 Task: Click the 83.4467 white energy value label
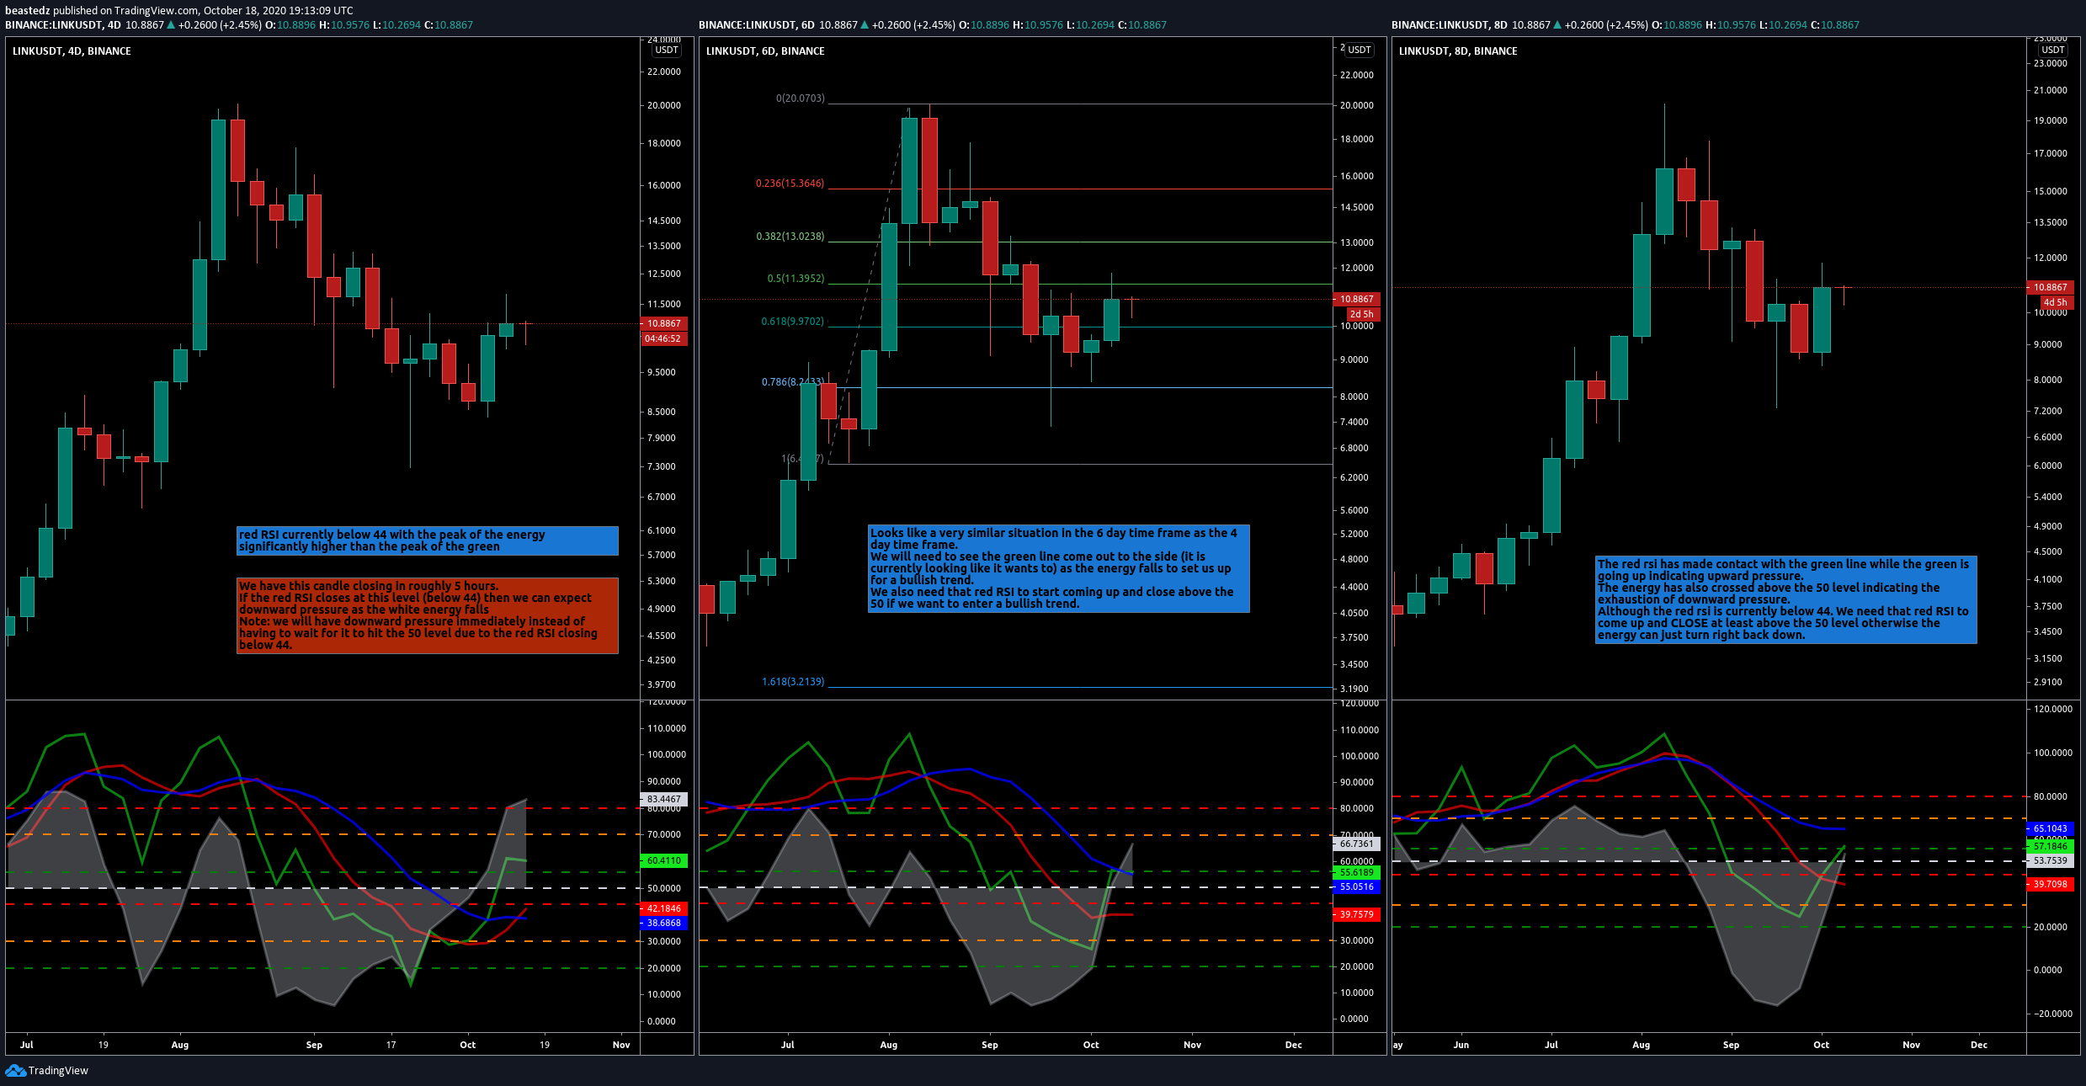click(664, 799)
